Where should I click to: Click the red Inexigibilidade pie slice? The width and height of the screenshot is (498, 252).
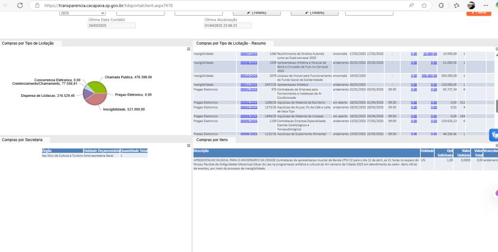[97, 99]
